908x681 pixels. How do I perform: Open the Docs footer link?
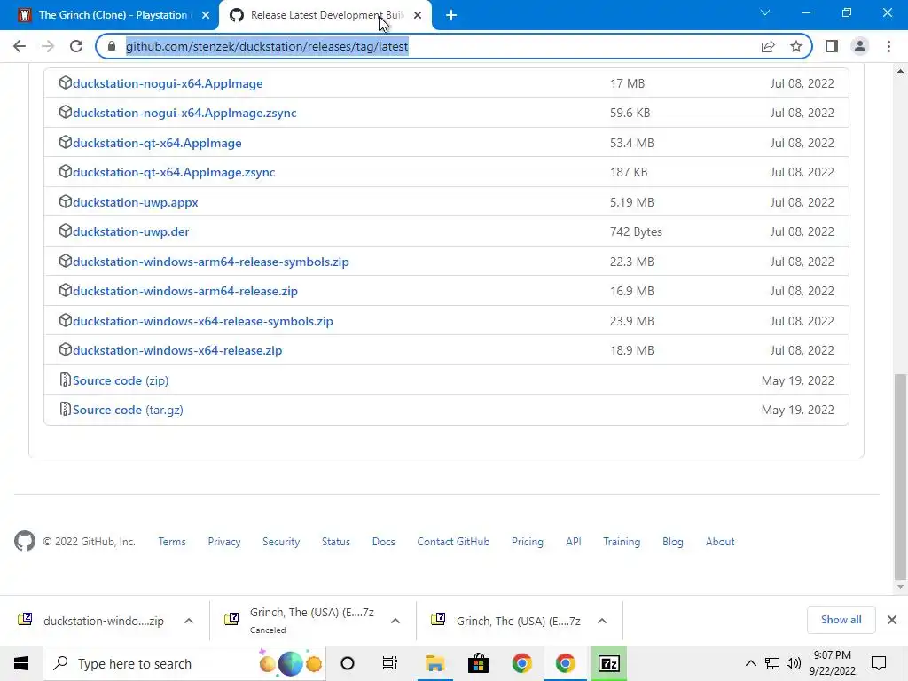tap(383, 542)
